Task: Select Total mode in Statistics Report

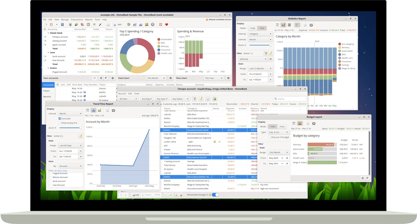Action: (x=253, y=28)
